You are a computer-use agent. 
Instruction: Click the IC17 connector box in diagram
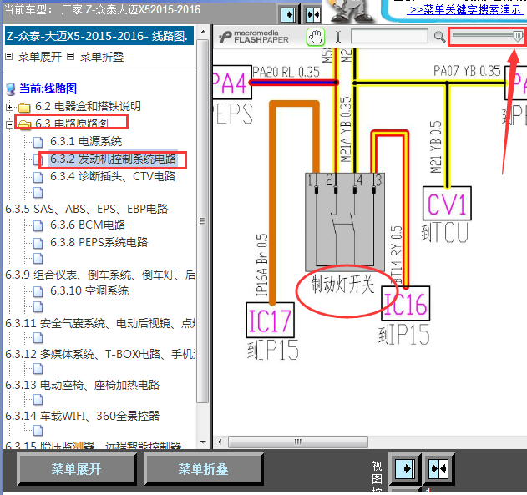point(270,320)
